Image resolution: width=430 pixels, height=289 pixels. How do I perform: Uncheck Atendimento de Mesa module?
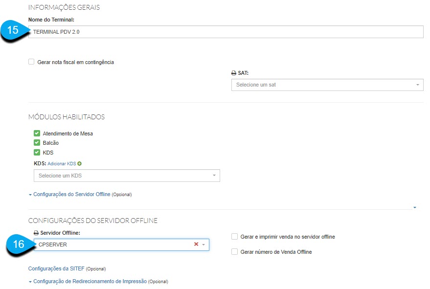37,133
